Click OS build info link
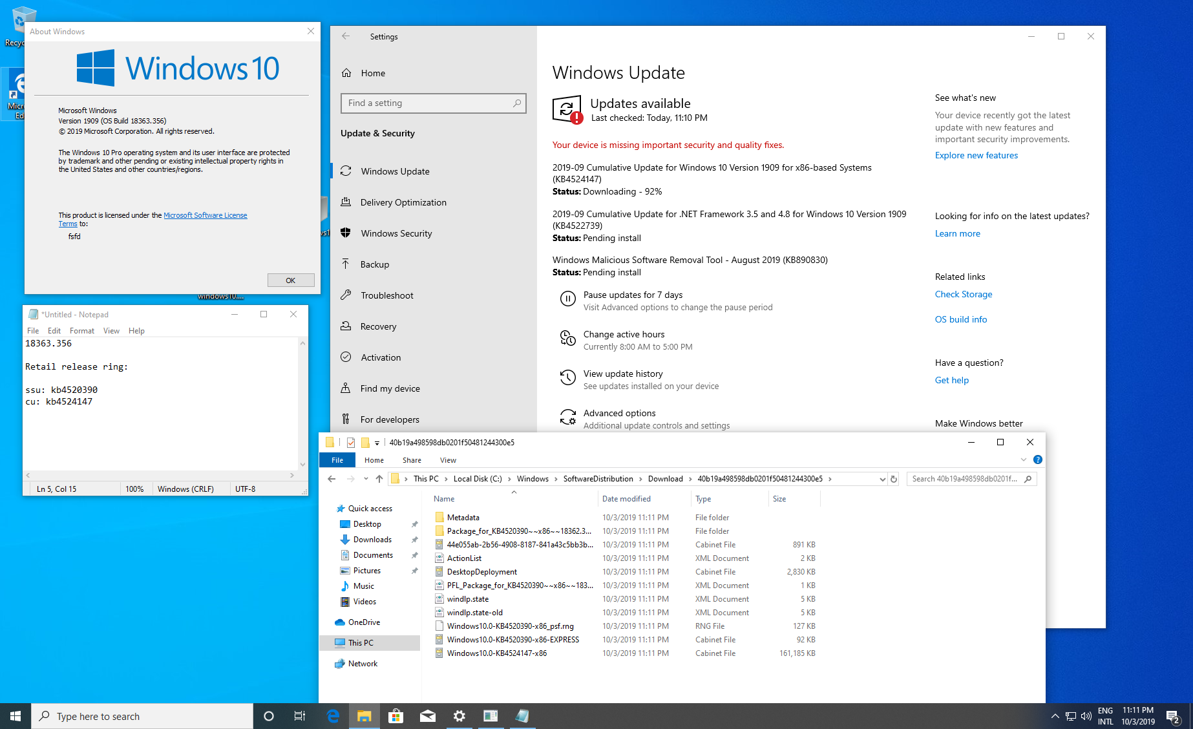1193x729 pixels. 961,319
